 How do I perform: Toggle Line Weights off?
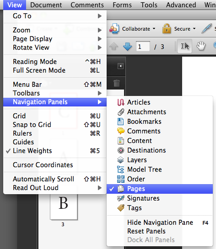pos(55,151)
